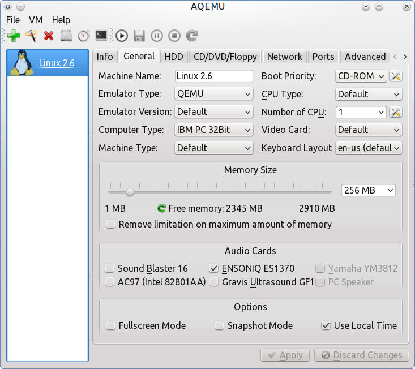Click the Discard Changes button

[x=362, y=355]
